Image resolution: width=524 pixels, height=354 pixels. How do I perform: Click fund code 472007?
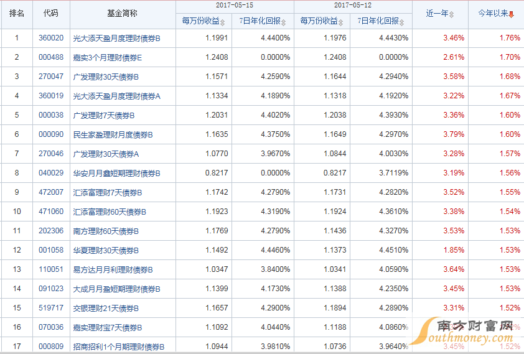[51, 192]
